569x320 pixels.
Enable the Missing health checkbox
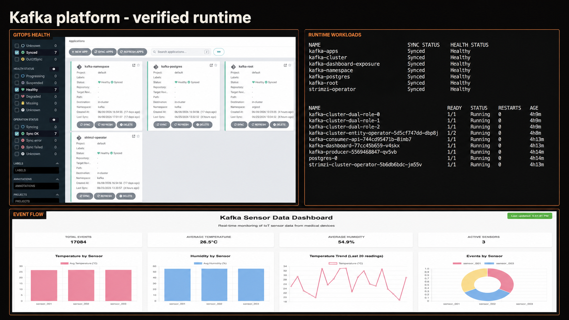17,103
